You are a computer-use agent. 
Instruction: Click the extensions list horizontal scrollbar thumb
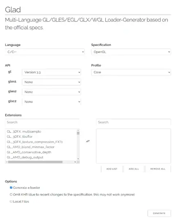[x=35, y=162]
